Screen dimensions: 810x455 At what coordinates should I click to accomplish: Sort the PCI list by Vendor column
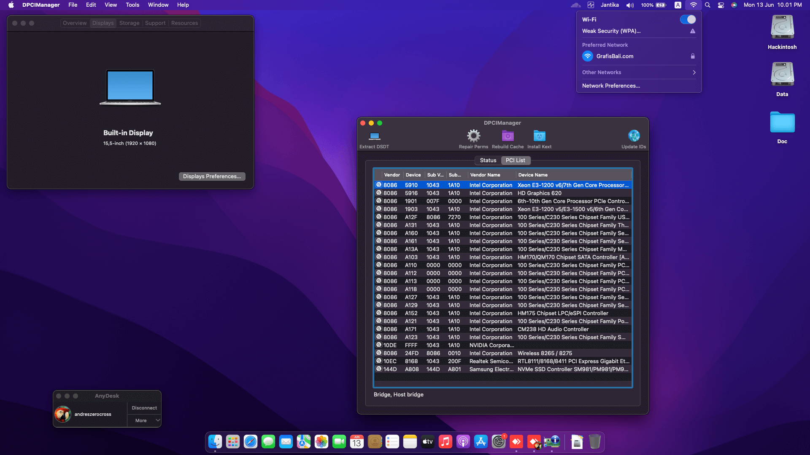click(x=392, y=175)
